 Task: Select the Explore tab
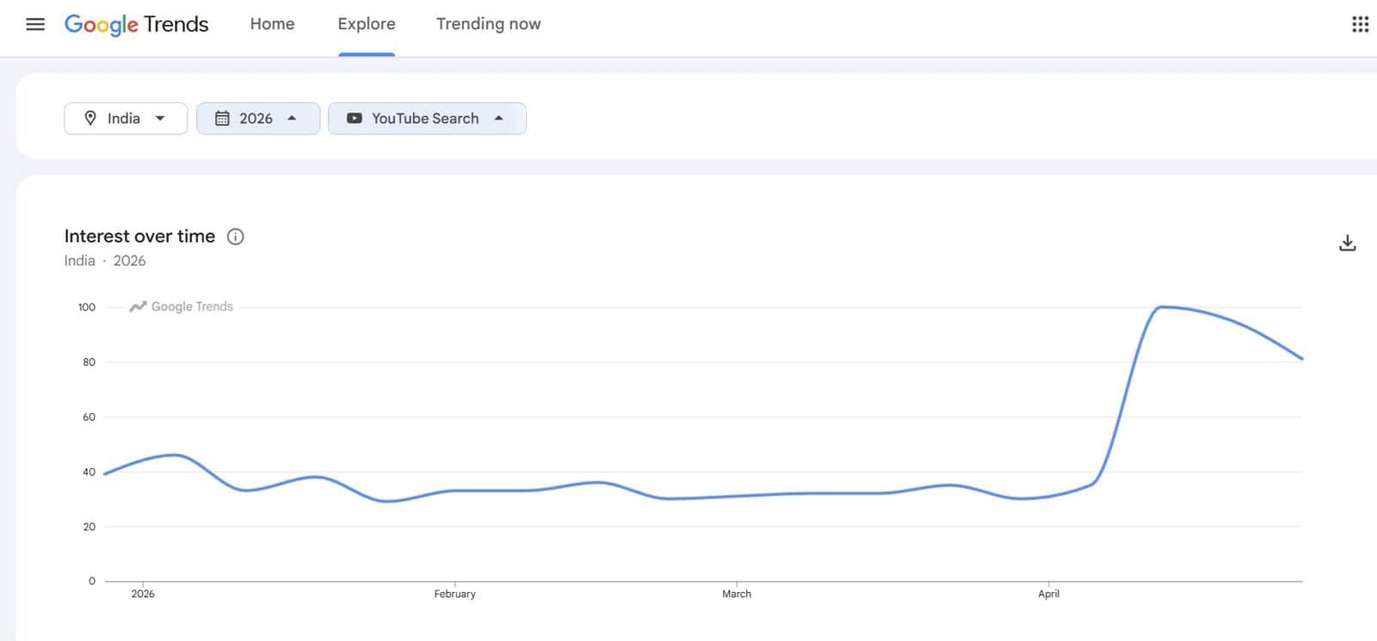[x=367, y=24]
